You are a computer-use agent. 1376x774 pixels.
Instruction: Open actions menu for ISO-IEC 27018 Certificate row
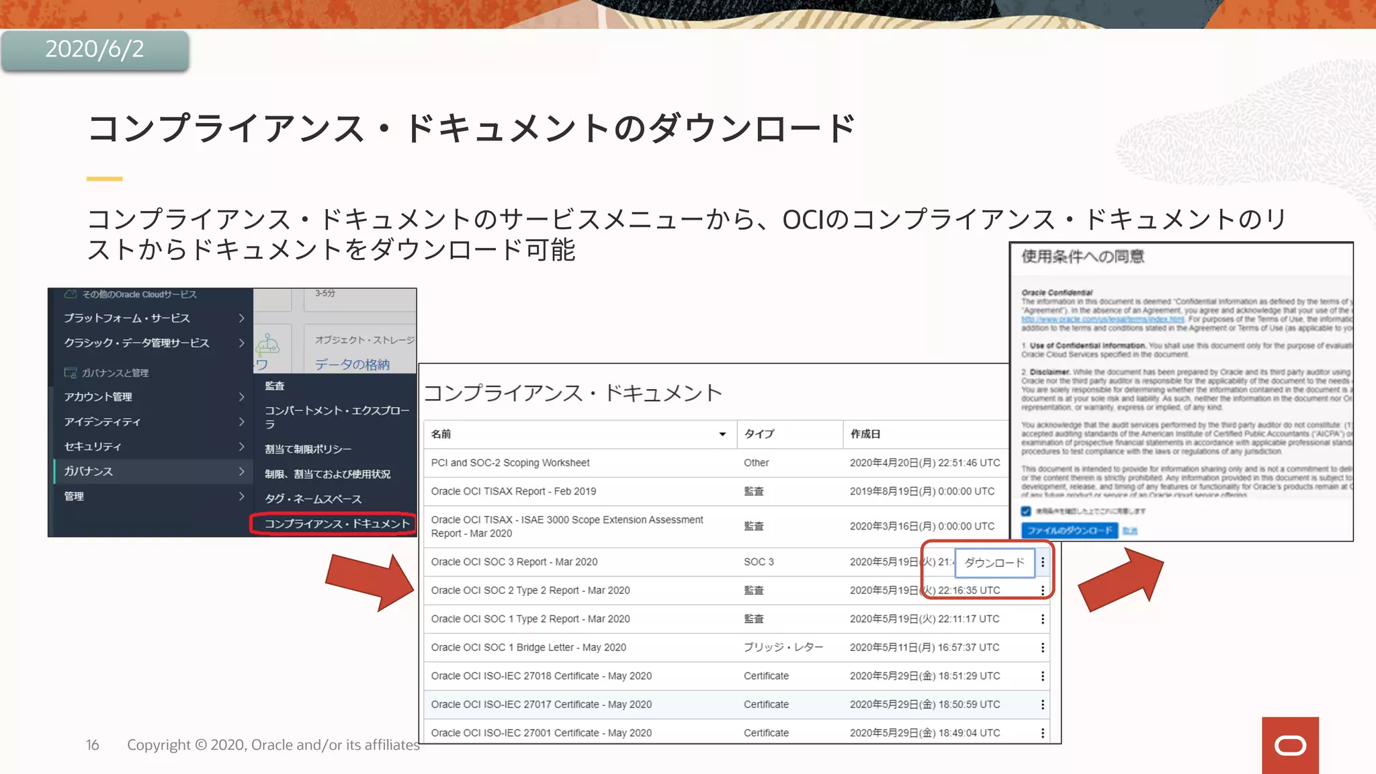[1043, 676]
